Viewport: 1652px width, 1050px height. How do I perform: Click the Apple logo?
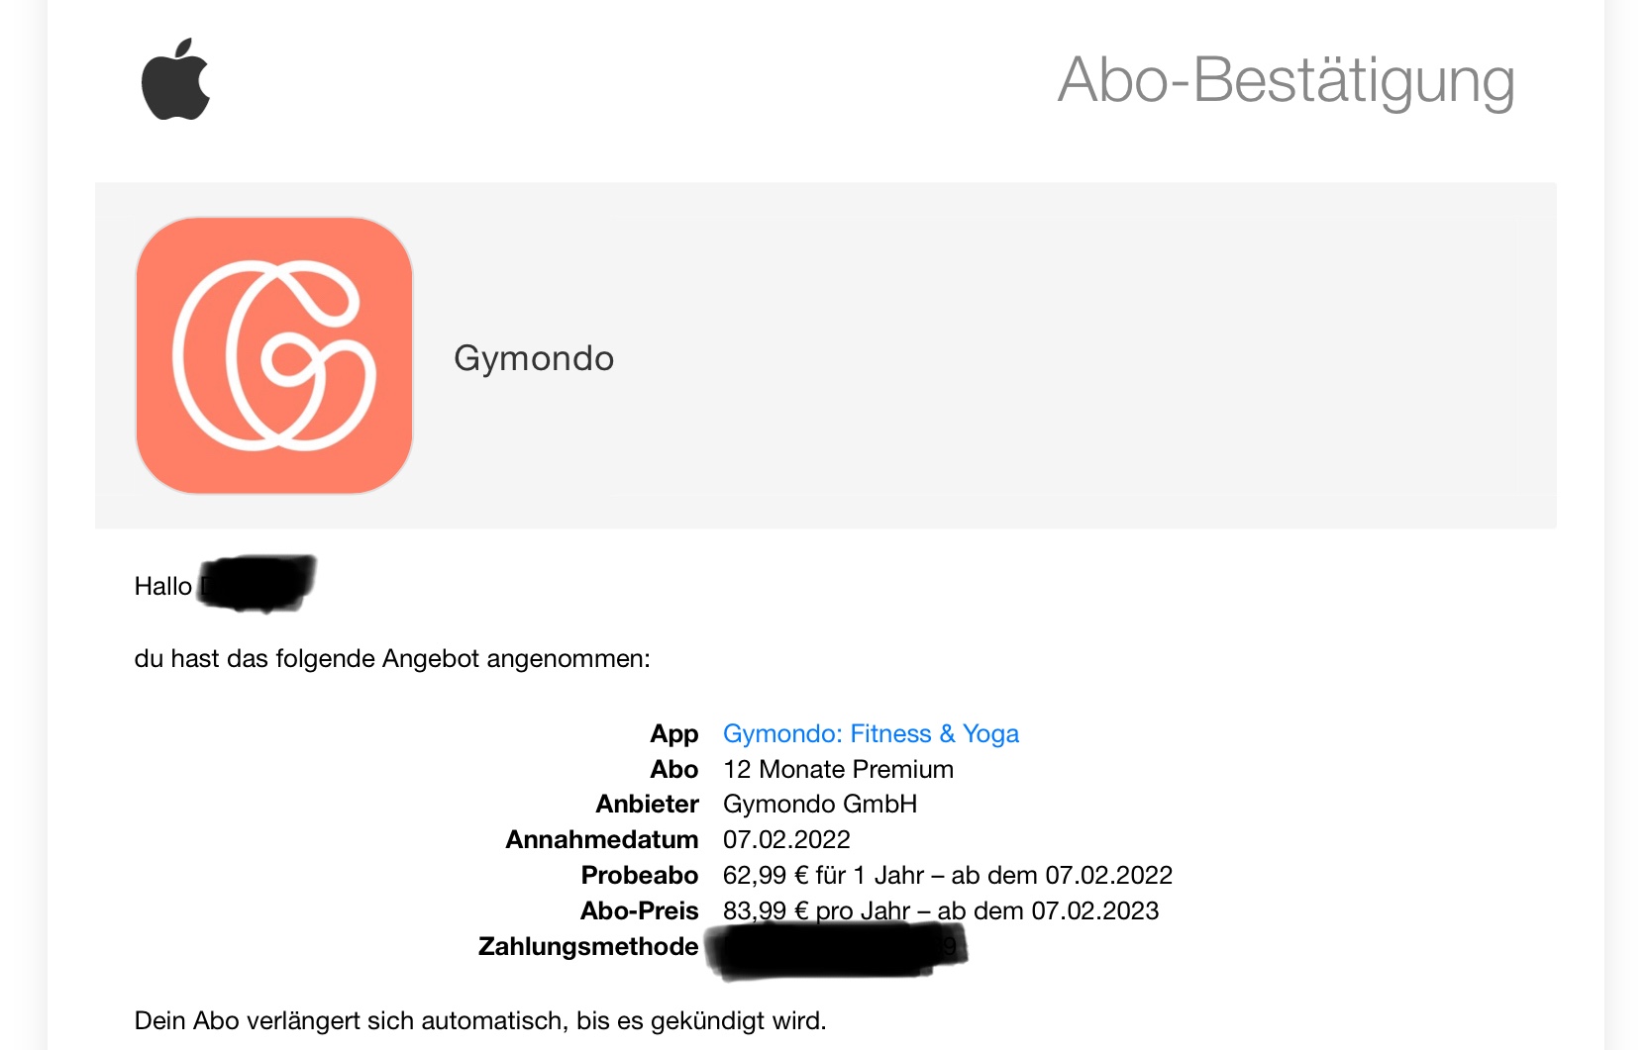point(175,79)
